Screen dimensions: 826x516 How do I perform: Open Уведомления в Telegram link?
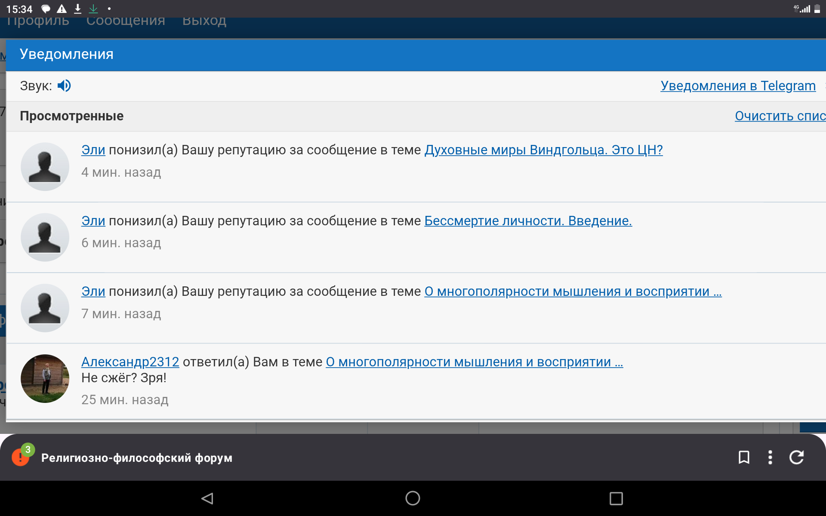pyautogui.click(x=737, y=86)
